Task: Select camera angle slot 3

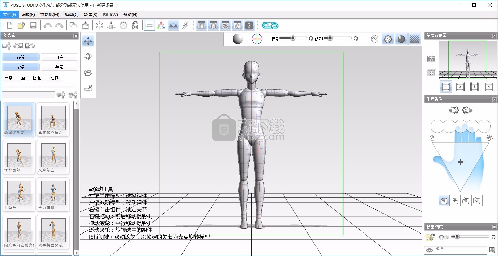Action: [474, 87]
